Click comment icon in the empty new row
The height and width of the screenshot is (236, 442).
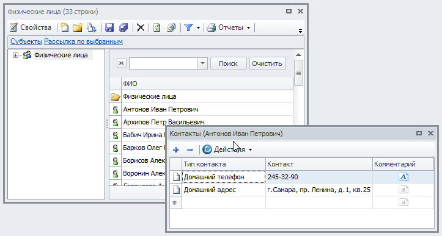(403, 202)
